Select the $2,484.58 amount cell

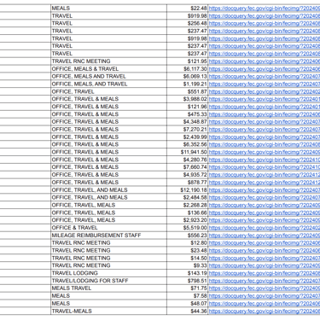click(x=188, y=197)
